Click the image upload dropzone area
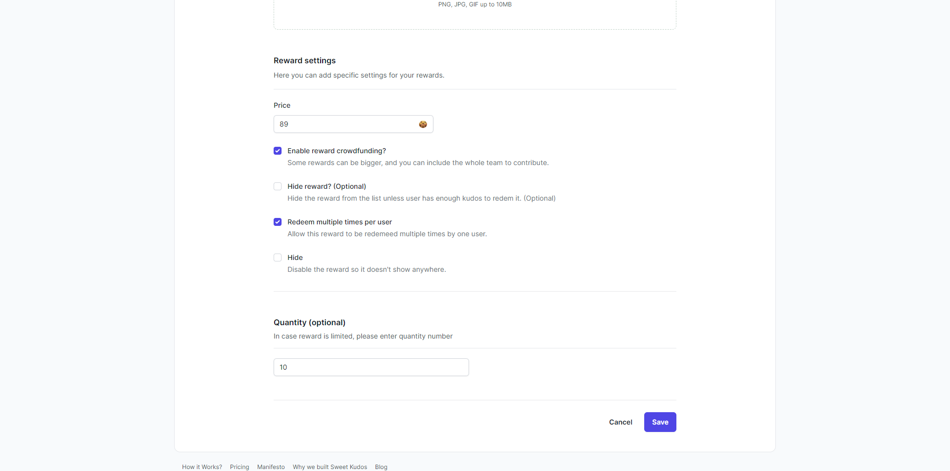Screen dimensions: 950x471 [475, 15]
